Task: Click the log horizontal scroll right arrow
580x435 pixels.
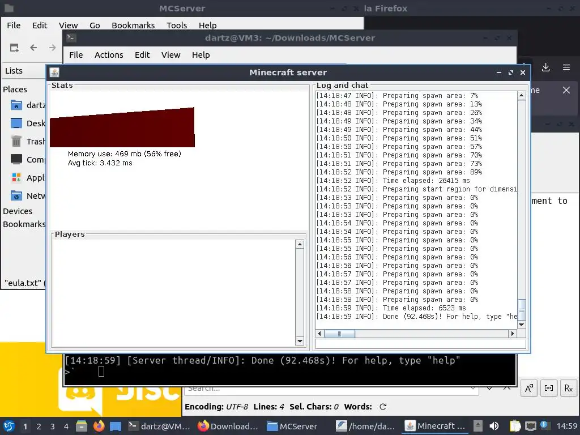Action: [512, 334]
